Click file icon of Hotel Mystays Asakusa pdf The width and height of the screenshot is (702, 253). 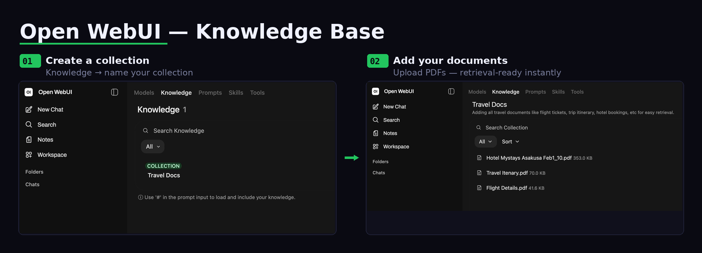point(479,158)
